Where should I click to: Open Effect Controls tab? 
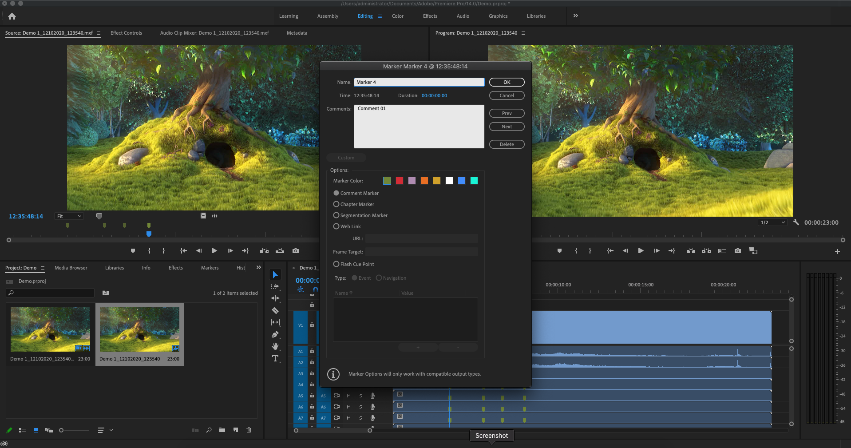point(126,33)
